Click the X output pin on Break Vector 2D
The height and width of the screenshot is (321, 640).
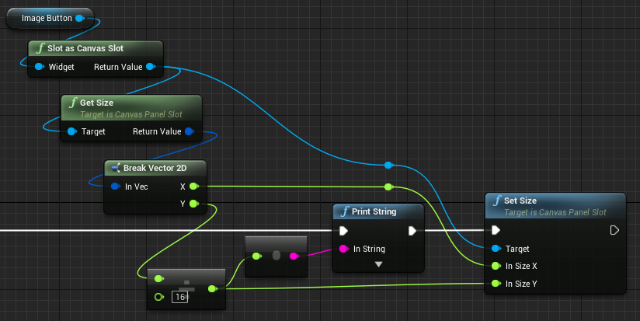point(194,187)
